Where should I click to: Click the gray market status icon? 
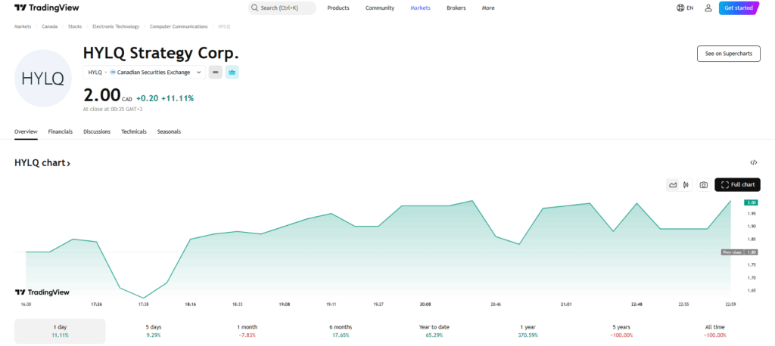[x=215, y=72]
